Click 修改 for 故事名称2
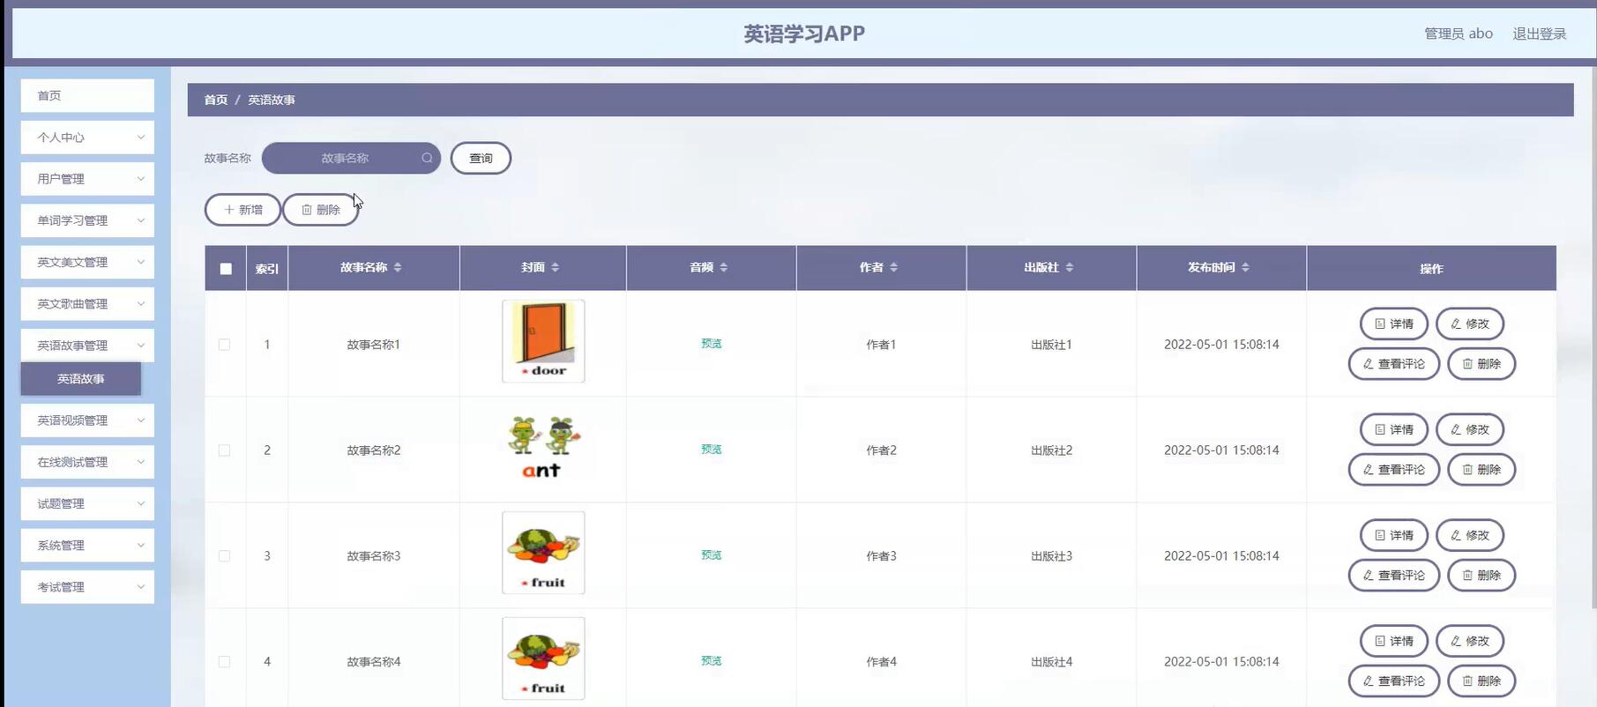 point(1470,429)
